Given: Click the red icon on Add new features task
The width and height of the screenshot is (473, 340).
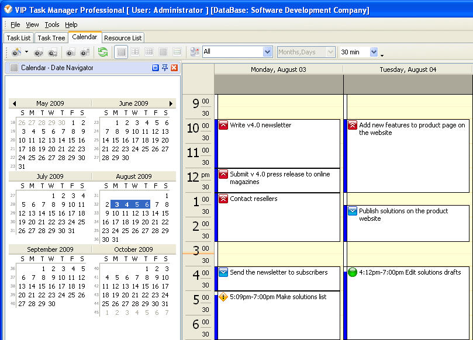Looking at the screenshot, I should pyautogui.click(x=353, y=125).
